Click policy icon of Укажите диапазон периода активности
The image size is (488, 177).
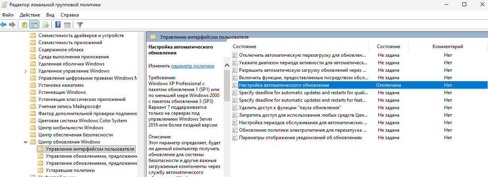(235, 63)
